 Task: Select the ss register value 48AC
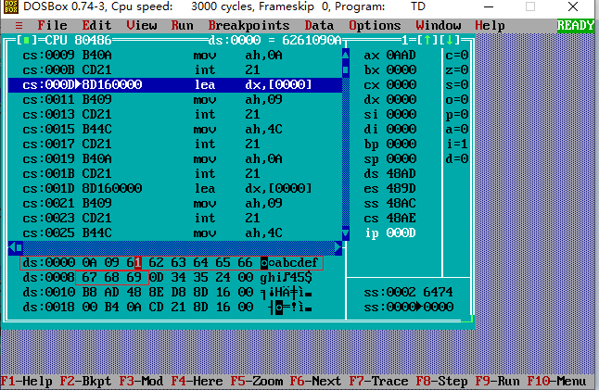pos(401,204)
